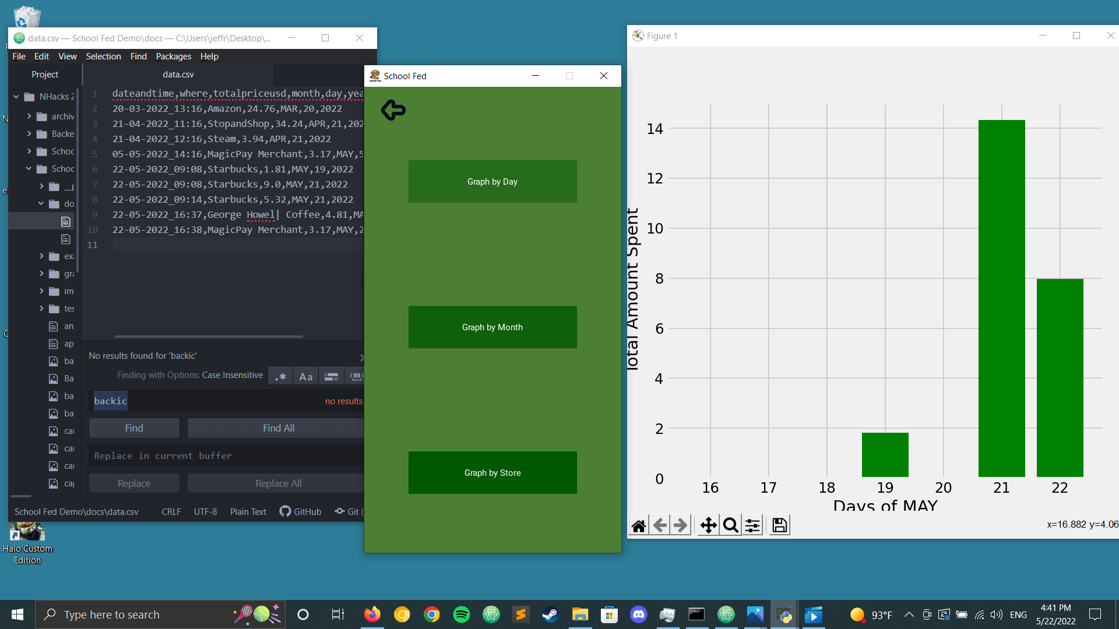Reset the plot view with the Home icon
This screenshot has height=629, width=1119.
pos(639,525)
